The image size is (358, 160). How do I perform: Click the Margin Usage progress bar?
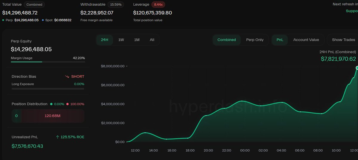pos(48,62)
